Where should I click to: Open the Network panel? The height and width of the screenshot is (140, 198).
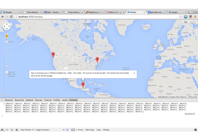pyautogui.click(x=30, y=100)
